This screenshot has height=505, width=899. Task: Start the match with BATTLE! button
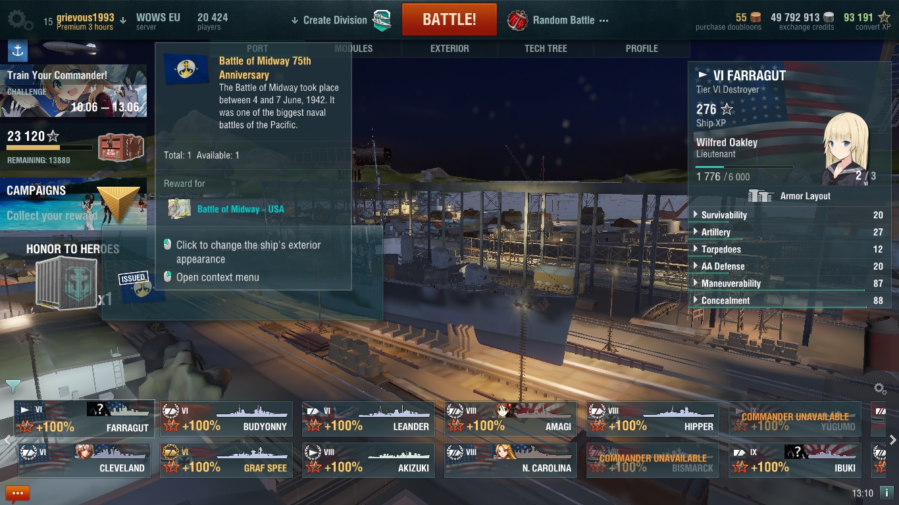click(x=449, y=20)
